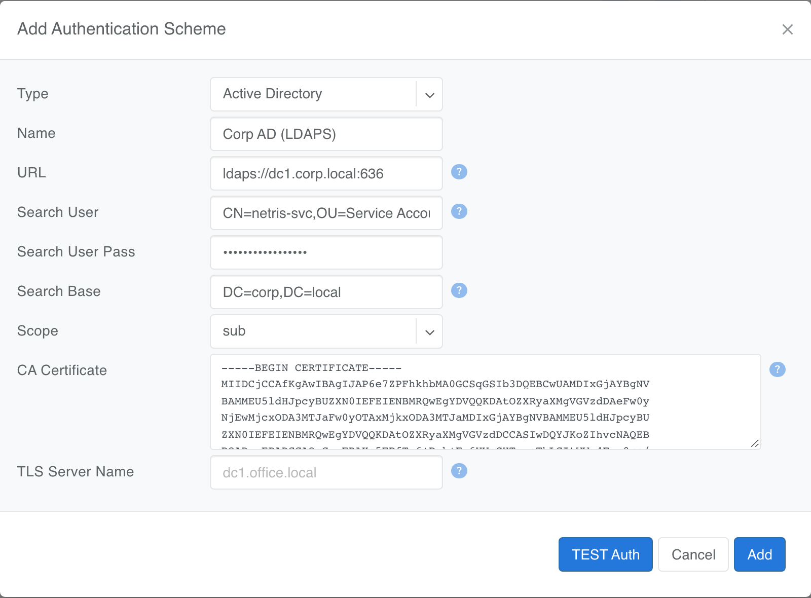
Task: Select the Search User input field
Action: tap(326, 213)
